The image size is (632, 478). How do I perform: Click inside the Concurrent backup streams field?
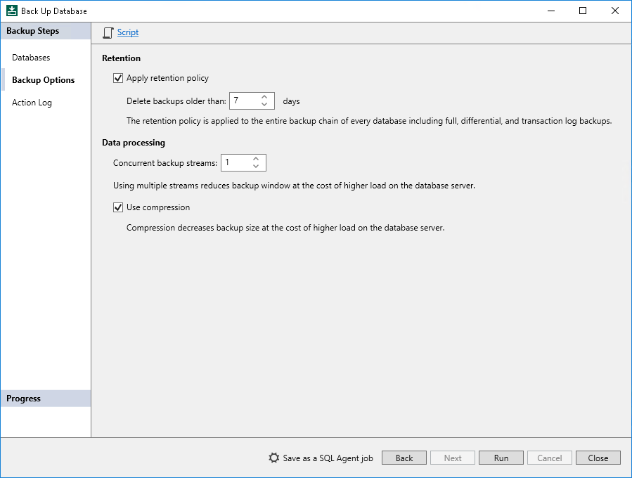tap(238, 162)
